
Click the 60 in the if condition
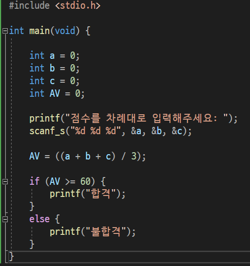(x=85, y=181)
